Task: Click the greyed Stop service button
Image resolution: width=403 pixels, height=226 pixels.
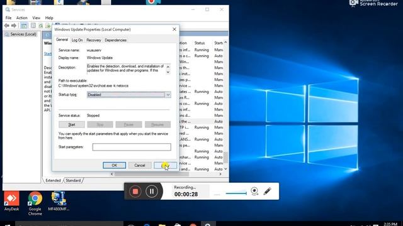Action: (100, 124)
